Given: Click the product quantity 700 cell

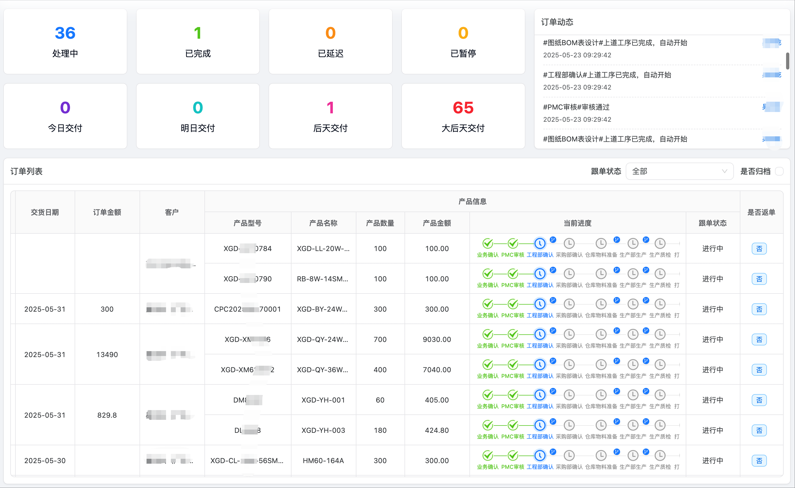Looking at the screenshot, I should (380, 339).
